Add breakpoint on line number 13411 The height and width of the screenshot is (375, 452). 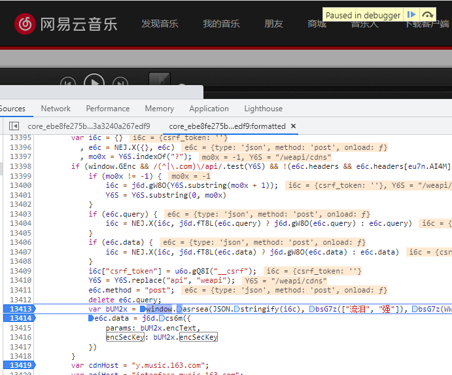[x=20, y=290]
